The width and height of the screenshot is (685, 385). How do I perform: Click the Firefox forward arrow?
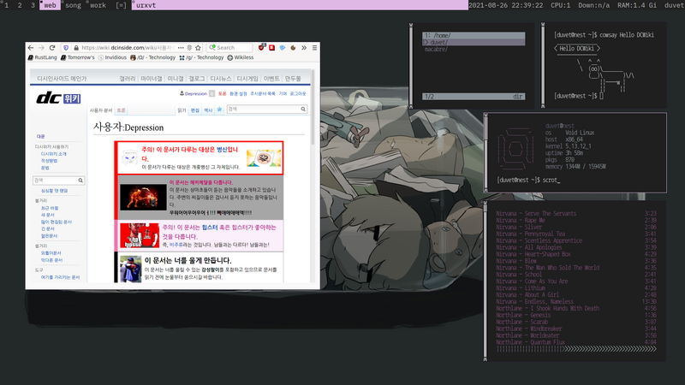[41, 48]
